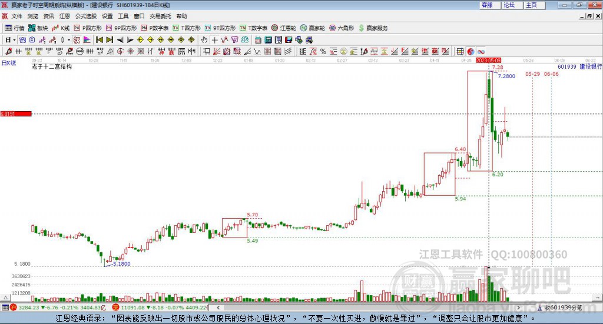The image size is (603, 324).
Task: Open the 帮助 menu
Action: [181, 16]
